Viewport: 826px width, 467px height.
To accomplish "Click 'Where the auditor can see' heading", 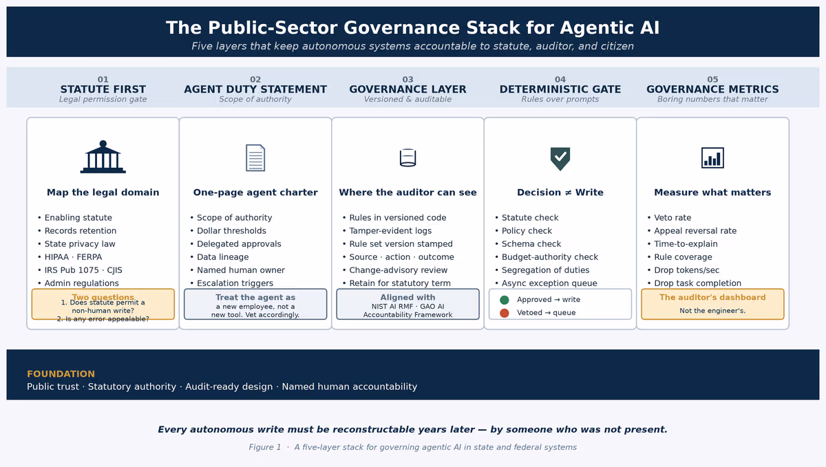I will click(x=407, y=193).
